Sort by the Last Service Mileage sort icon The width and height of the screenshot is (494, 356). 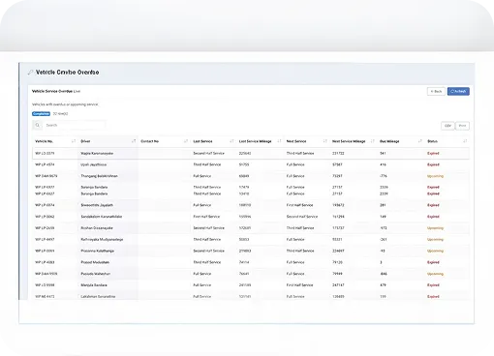click(x=279, y=141)
